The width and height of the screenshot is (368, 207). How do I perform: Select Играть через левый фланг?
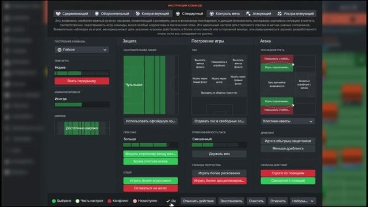(200, 80)
